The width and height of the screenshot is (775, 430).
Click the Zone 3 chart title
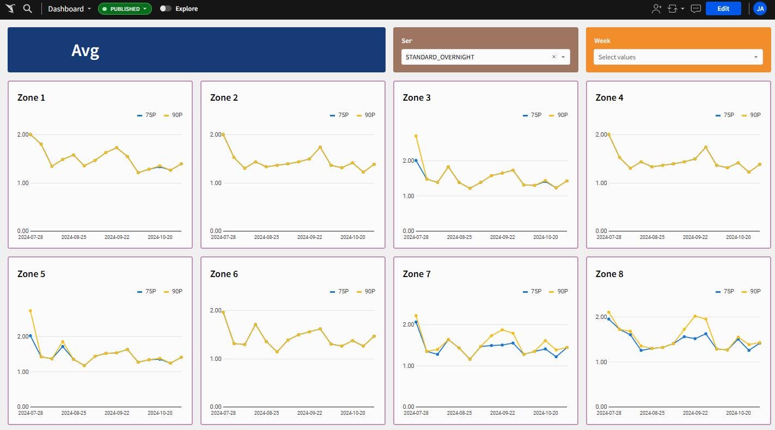[417, 97]
